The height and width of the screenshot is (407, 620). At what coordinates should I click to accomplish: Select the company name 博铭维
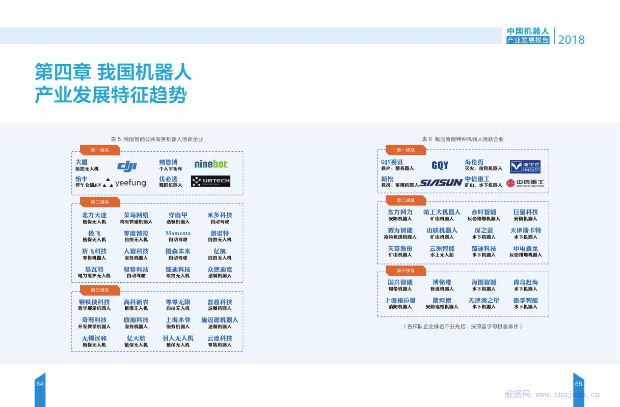(442, 282)
